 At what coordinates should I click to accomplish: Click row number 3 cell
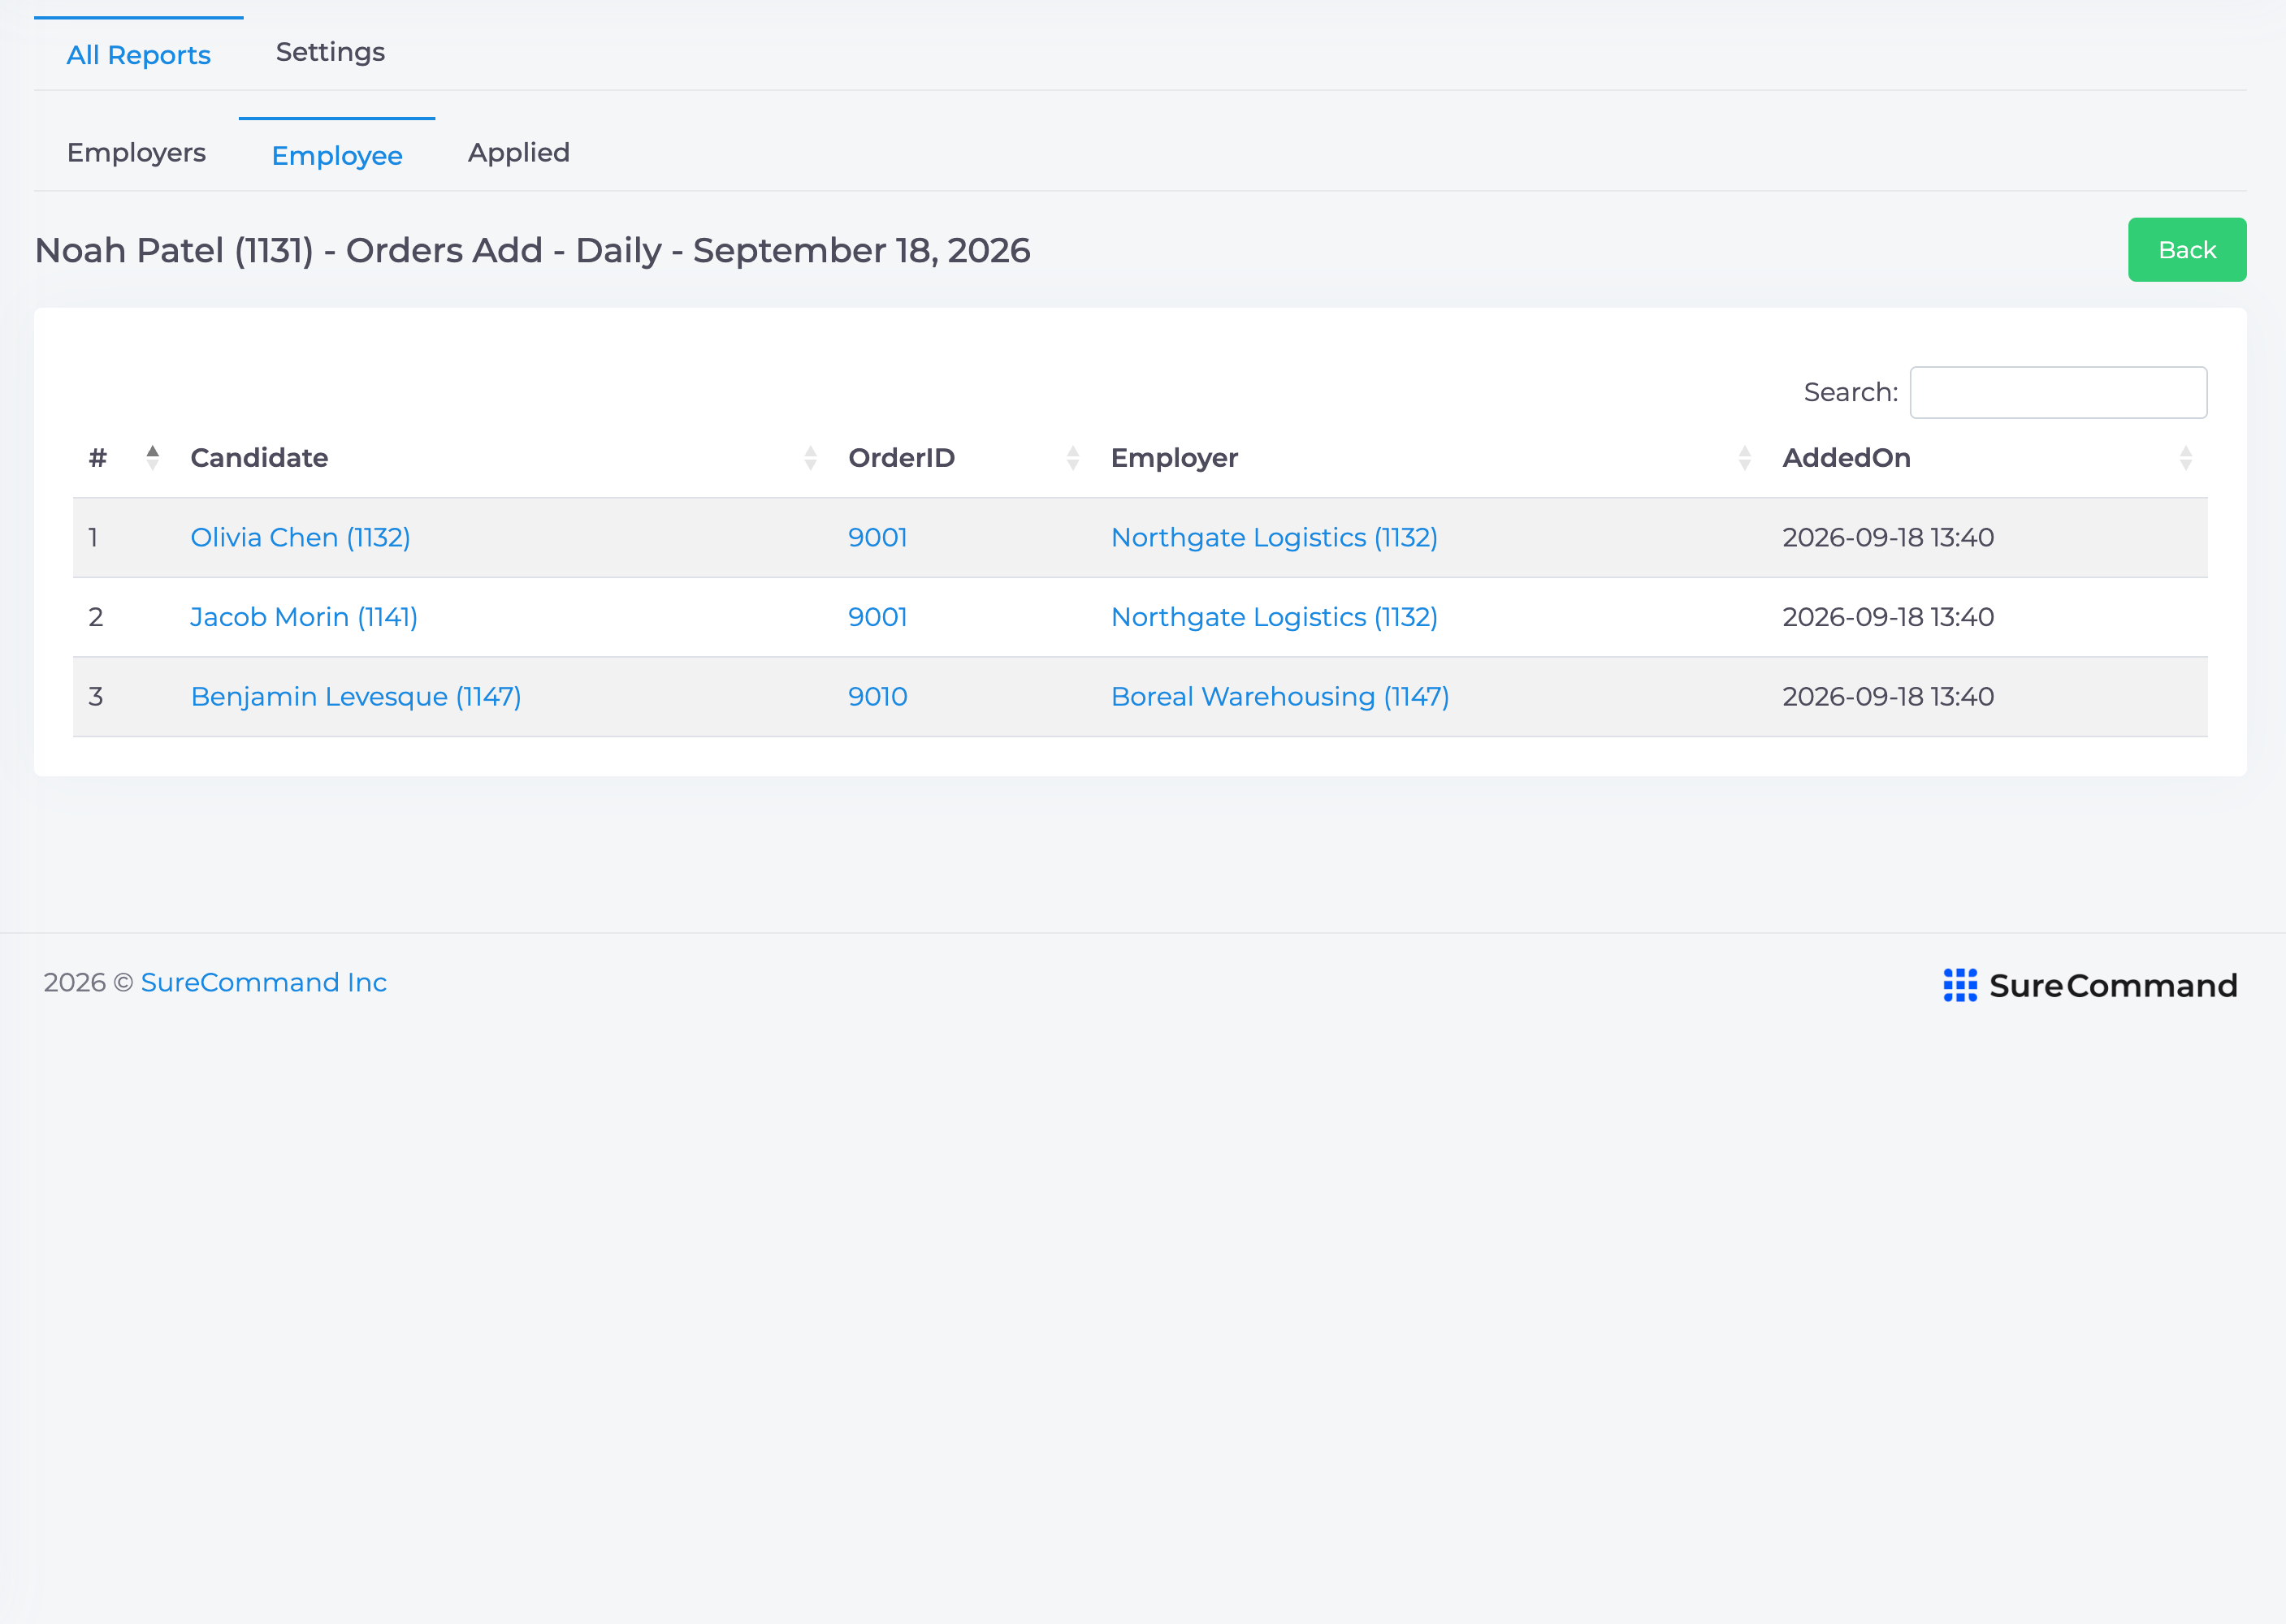pos(96,697)
